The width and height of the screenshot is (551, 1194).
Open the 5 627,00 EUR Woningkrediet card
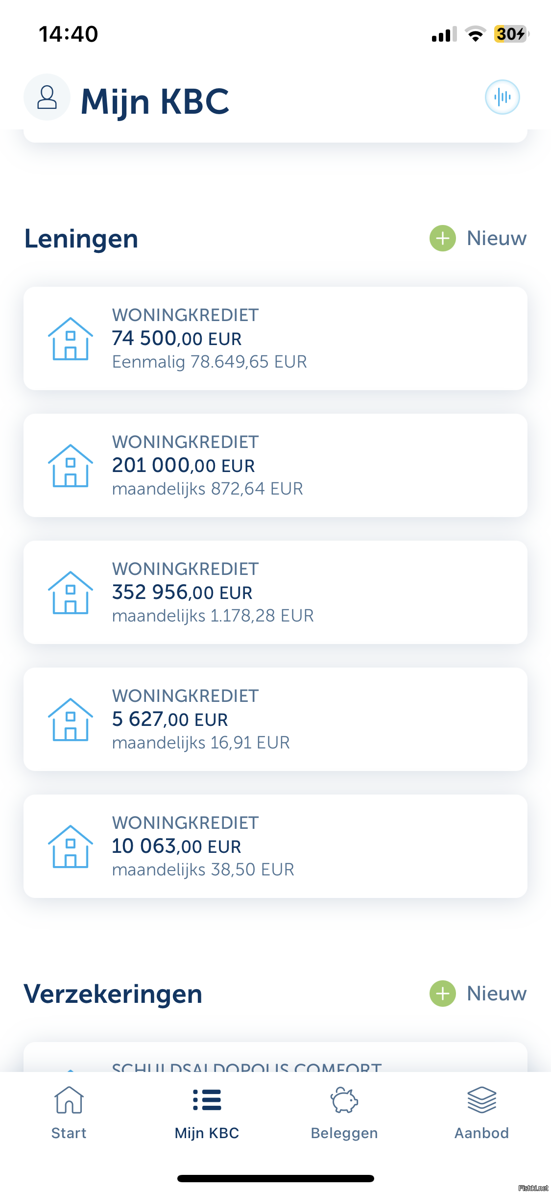point(275,719)
